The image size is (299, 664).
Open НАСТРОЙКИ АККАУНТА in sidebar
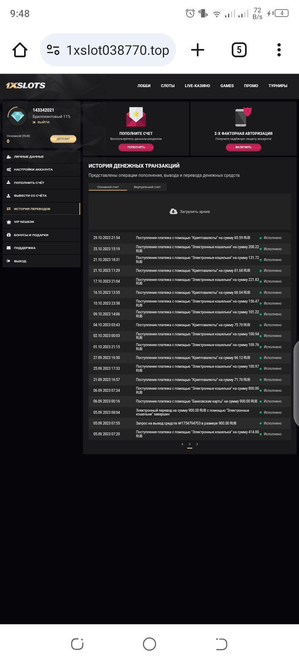click(42, 170)
